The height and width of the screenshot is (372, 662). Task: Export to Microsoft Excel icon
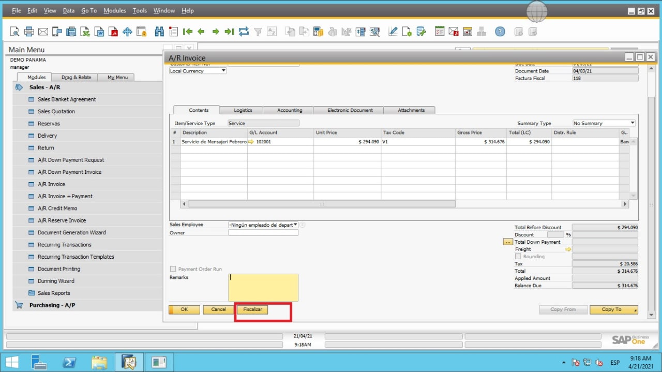tap(85, 32)
